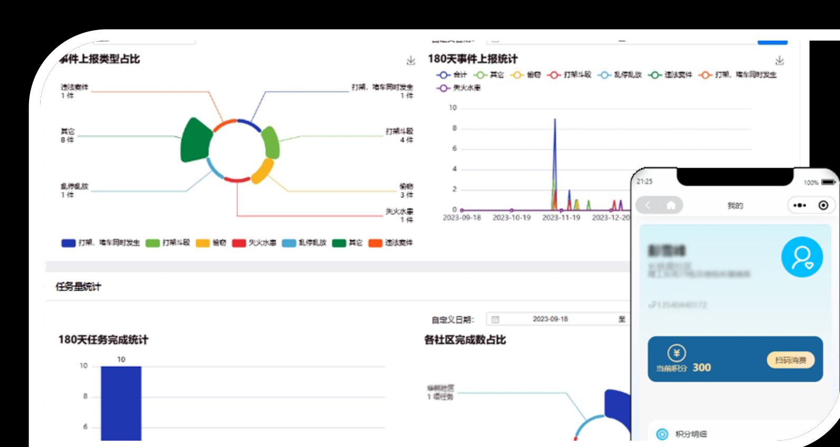Click the 2023-11-19 axis label
840x447 pixels.
coord(561,217)
